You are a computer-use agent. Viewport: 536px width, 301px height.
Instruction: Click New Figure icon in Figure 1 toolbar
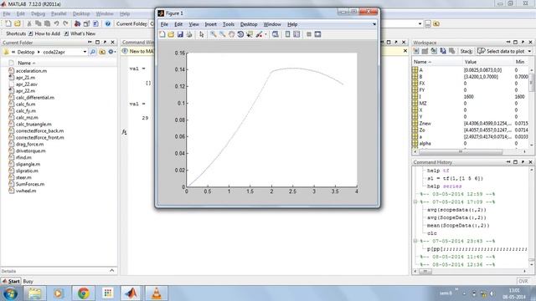click(162, 34)
